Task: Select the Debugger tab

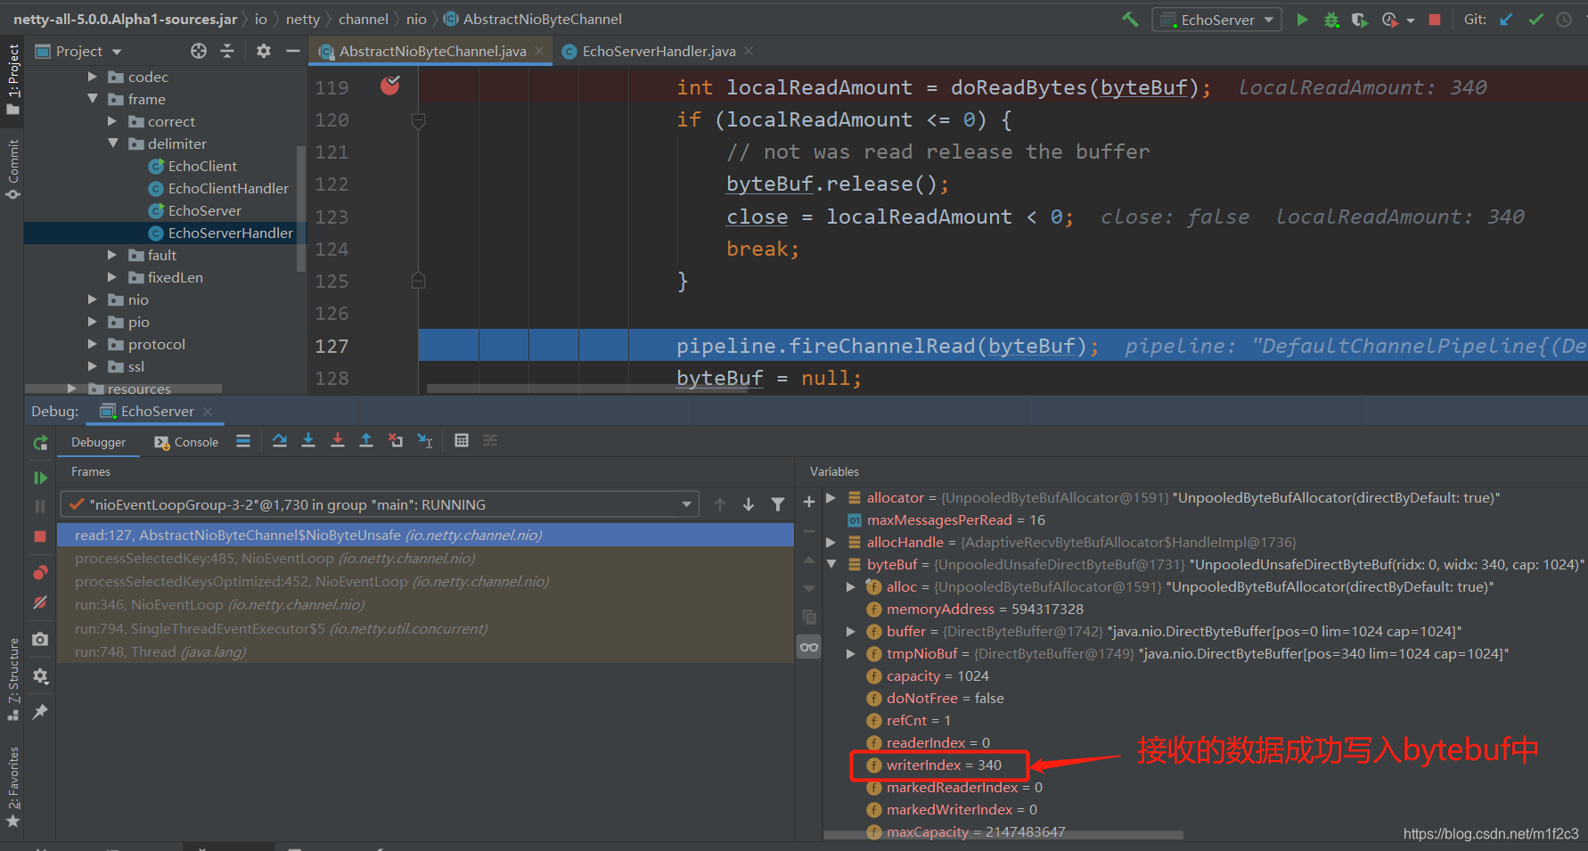Action: coord(98,442)
